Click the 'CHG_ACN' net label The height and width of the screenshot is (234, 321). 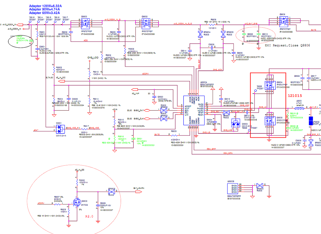[x=217, y=69]
